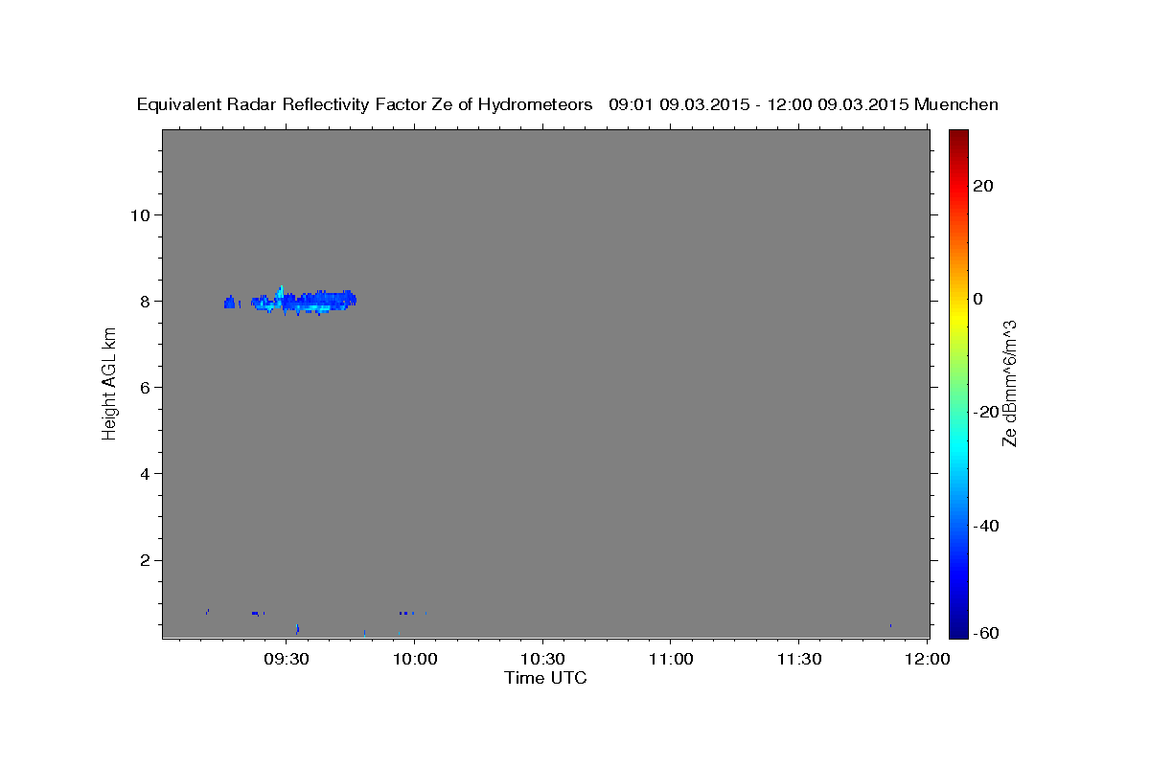The image size is (1150, 766).
Task: Click the '12:00' time tick label
Action: (928, 660)
